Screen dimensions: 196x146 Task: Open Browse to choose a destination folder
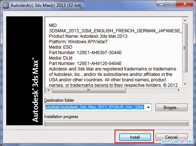[x=172, y=108]
